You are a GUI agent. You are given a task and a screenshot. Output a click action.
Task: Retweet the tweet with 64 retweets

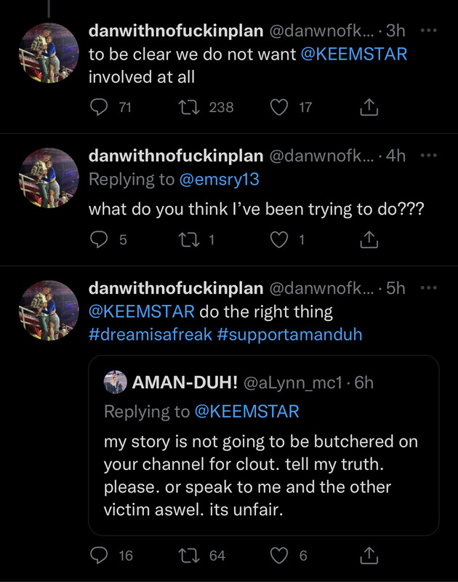[188, 555]
